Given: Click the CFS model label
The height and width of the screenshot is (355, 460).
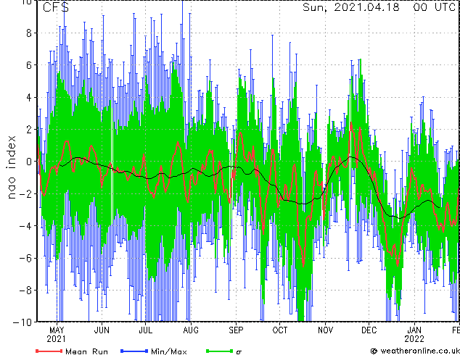Looking at the screenshot, I should [56, 7].
